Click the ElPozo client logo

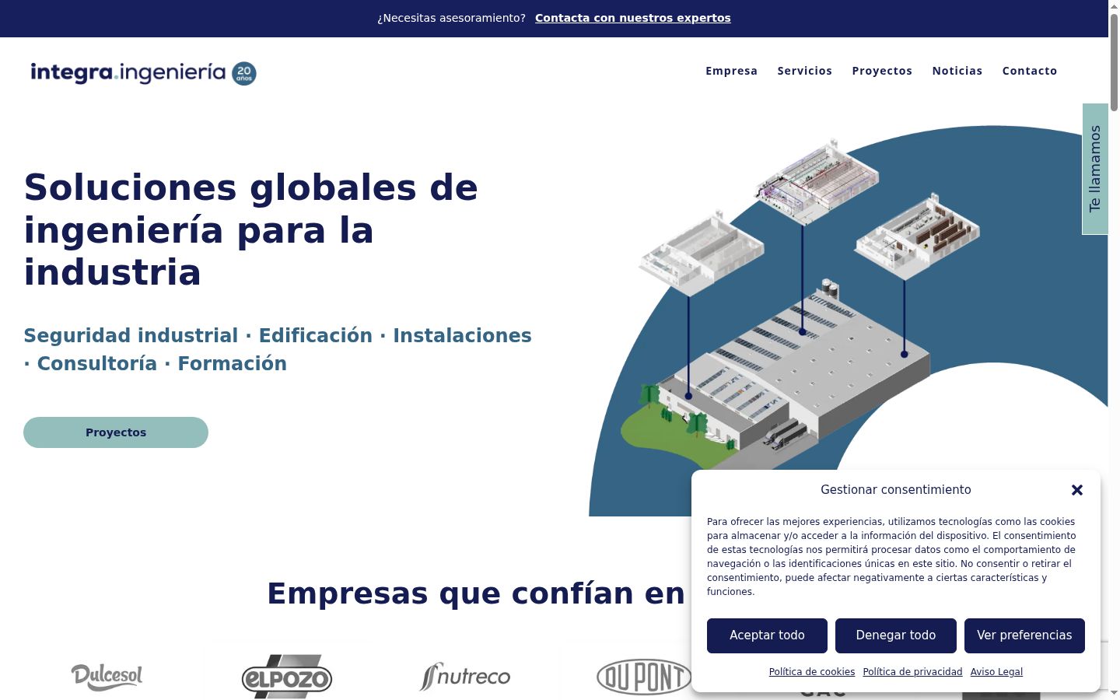(x=286, y=676)
